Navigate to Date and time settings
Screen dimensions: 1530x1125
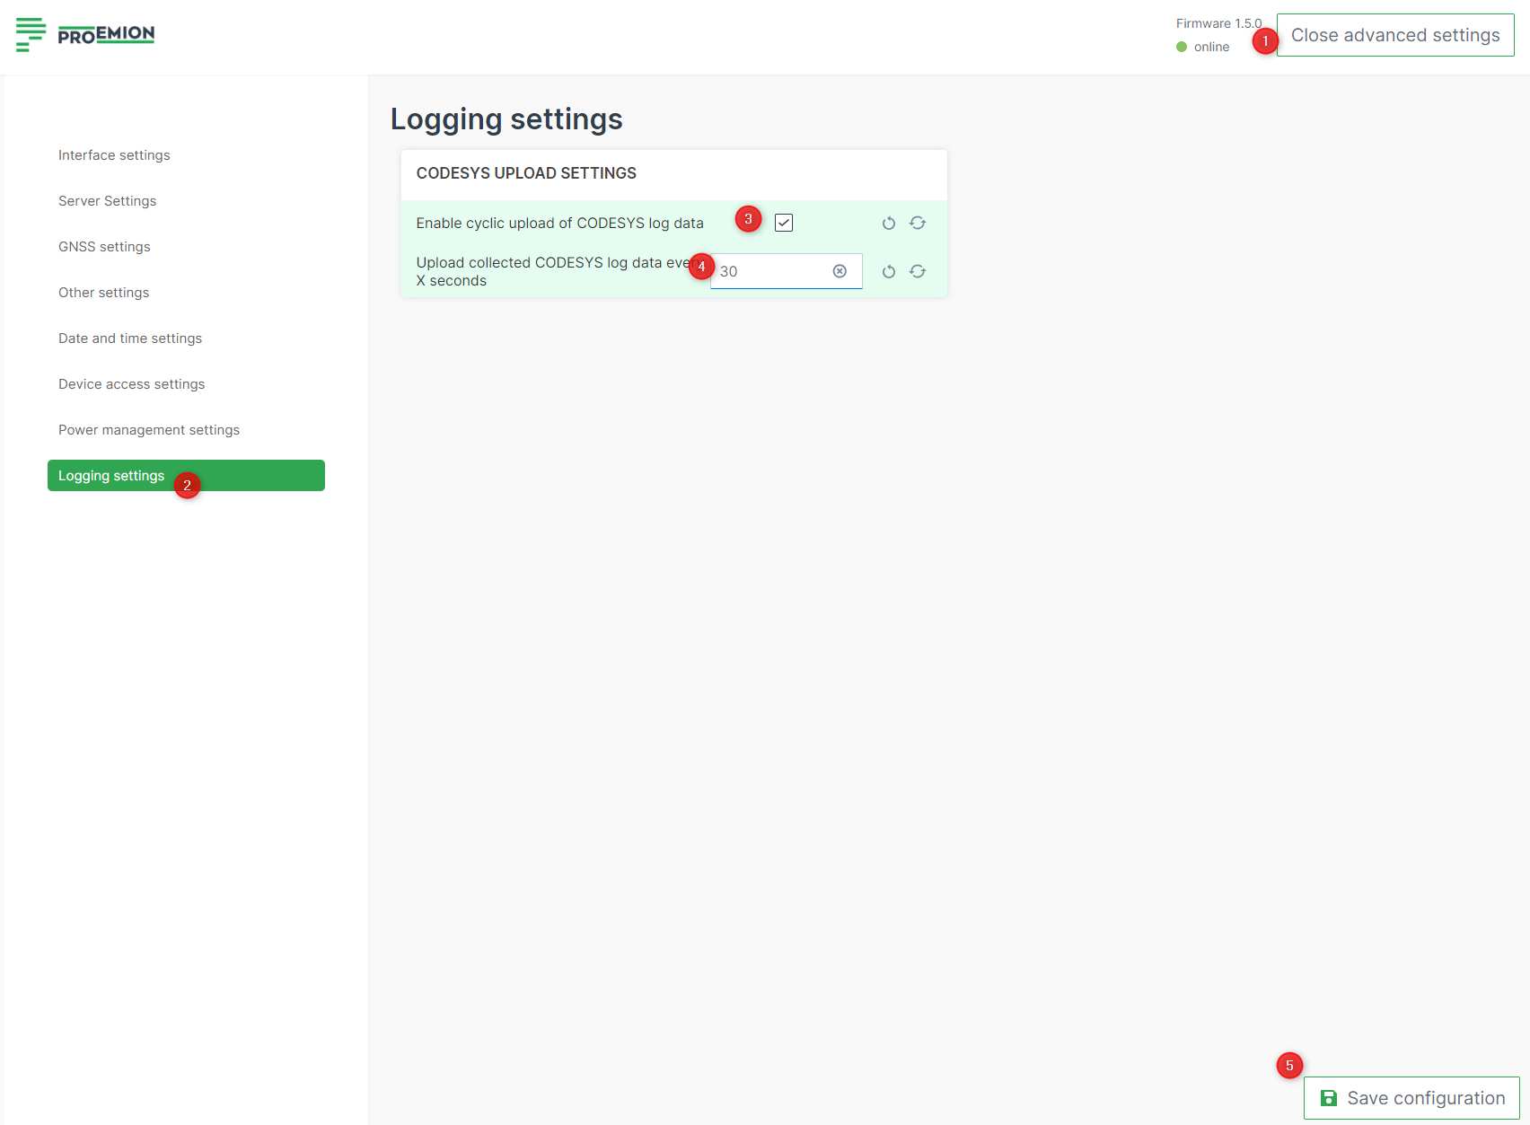[x=130, y=338]
